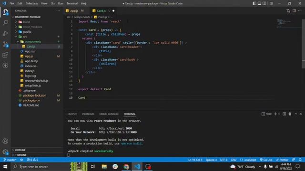Add a new terminal with plus icon
Viewport: 305px width, 171px height.
click(275, 114)
